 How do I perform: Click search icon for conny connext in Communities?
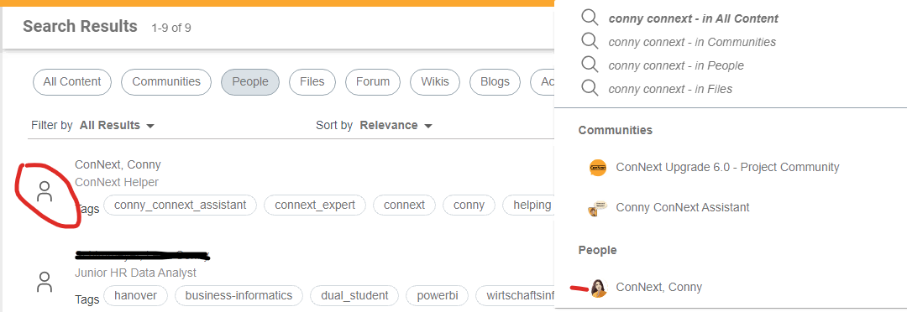pyautogui.click(x=590, y=42)
